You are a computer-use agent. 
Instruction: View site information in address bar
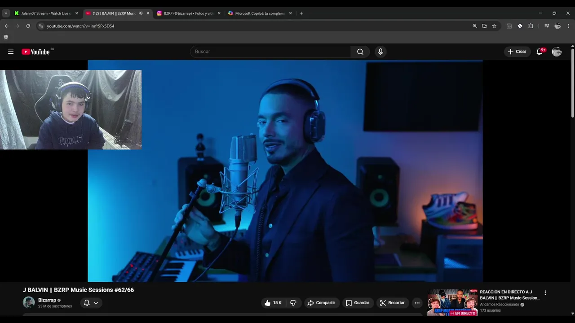41,26
